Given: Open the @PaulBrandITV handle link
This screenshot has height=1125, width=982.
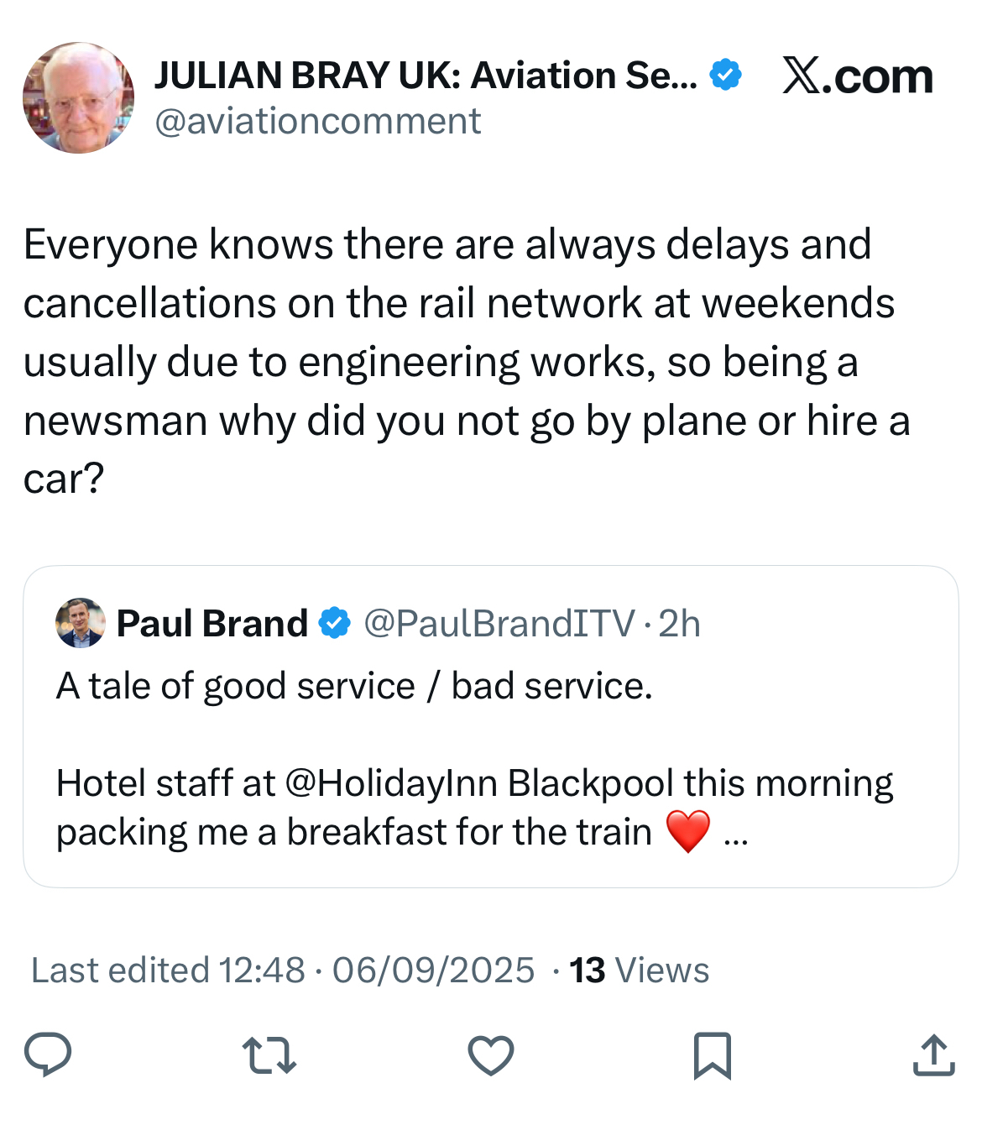Looking at the screenshot, I should pyautogui.click(x=499, y=624).
